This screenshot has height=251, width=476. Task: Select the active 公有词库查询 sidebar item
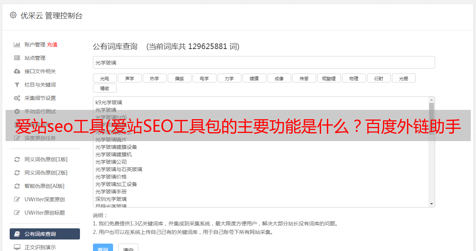[45, 234]
